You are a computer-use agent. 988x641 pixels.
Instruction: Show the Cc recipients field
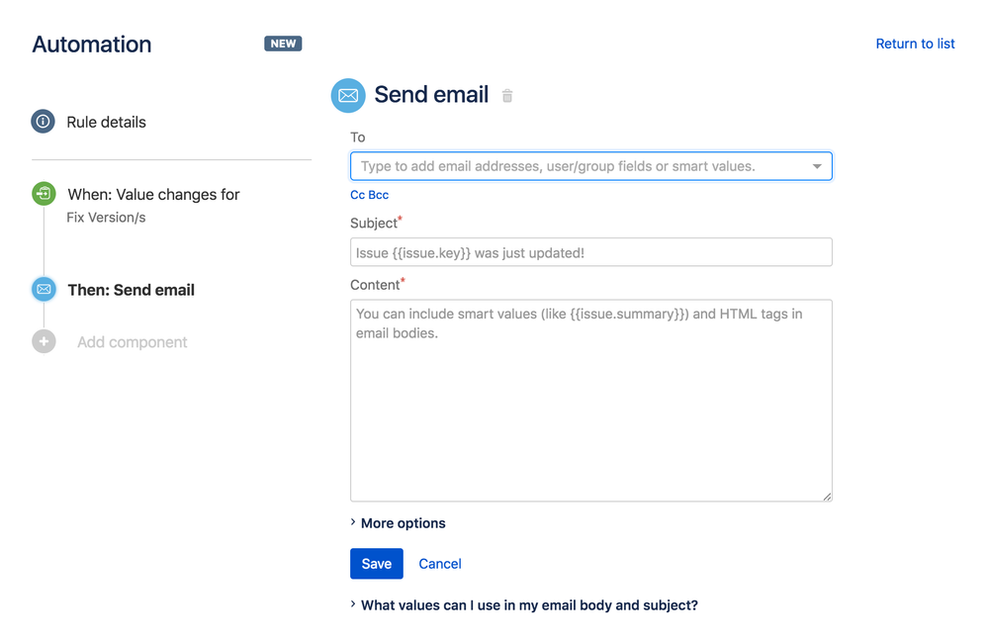[357, 195]
